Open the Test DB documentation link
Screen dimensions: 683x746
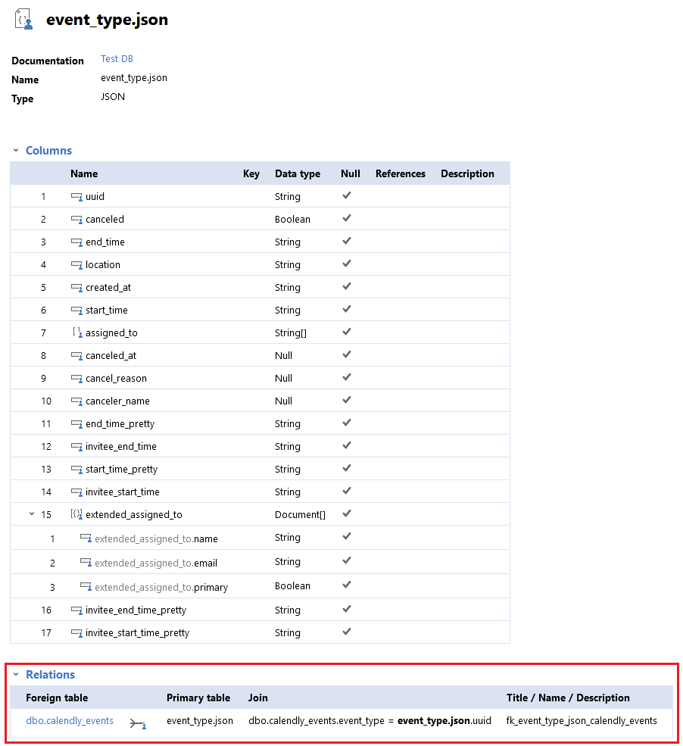[117, 59]
